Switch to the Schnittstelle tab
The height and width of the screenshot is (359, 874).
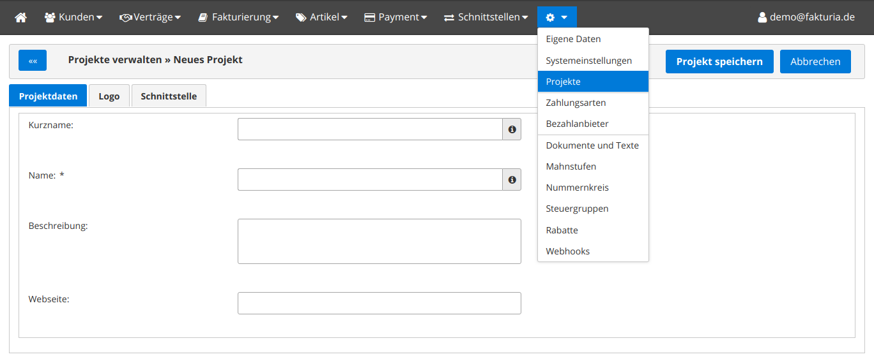[x=169, y=96]
